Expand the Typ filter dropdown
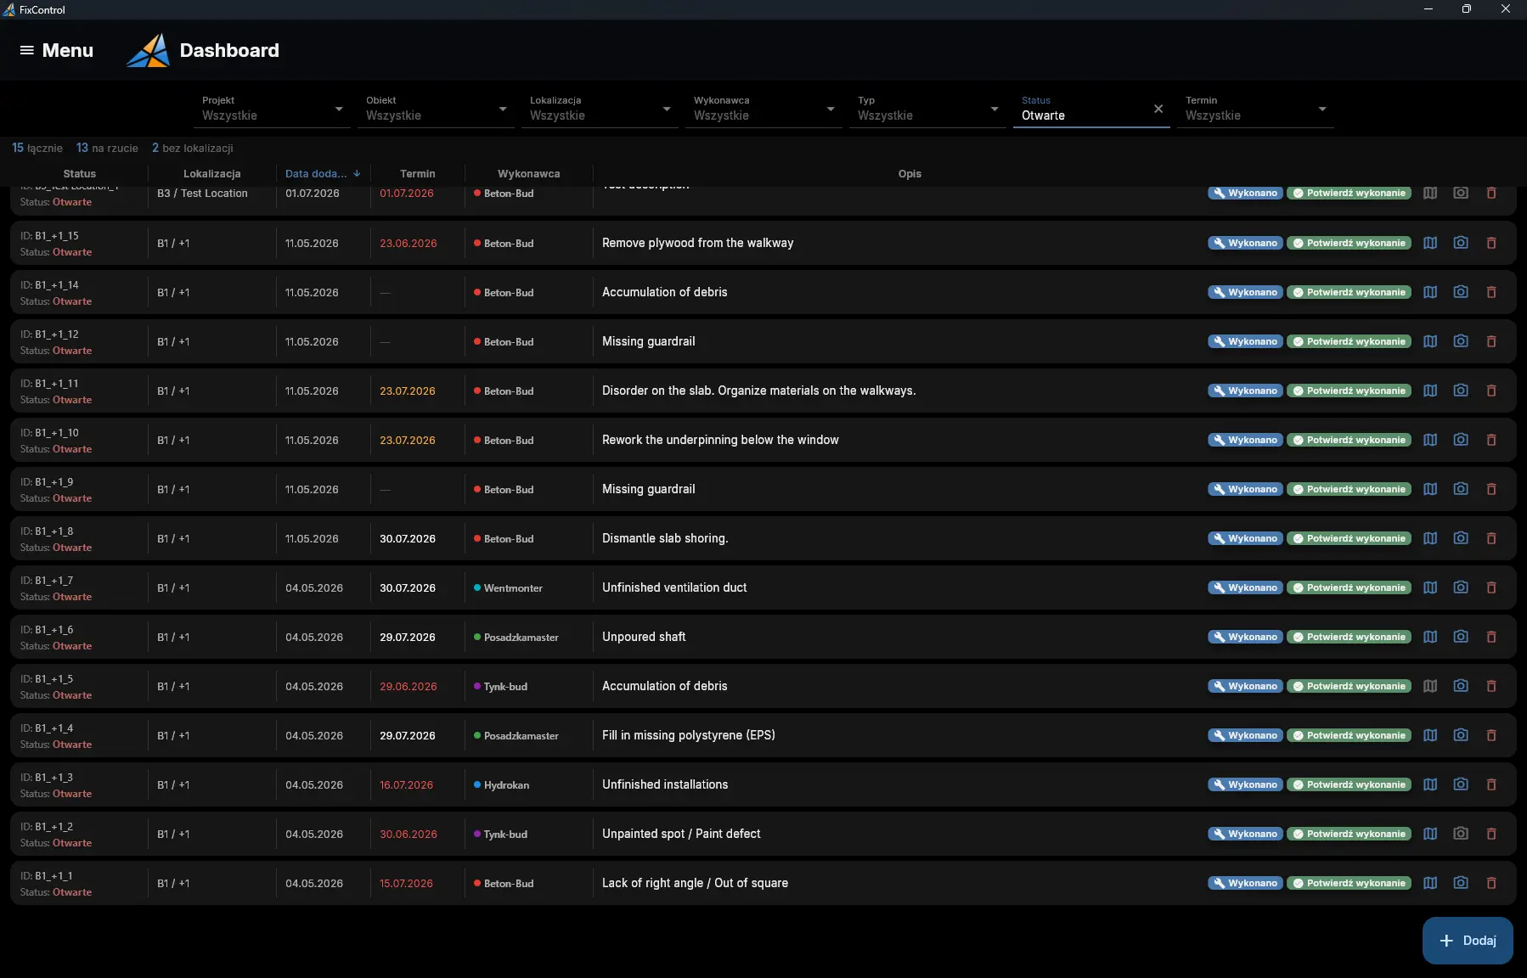 pos(927,109)
